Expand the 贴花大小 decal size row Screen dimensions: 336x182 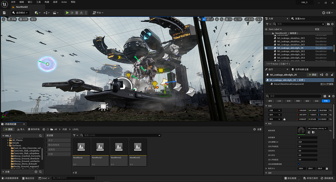point(266,168)
